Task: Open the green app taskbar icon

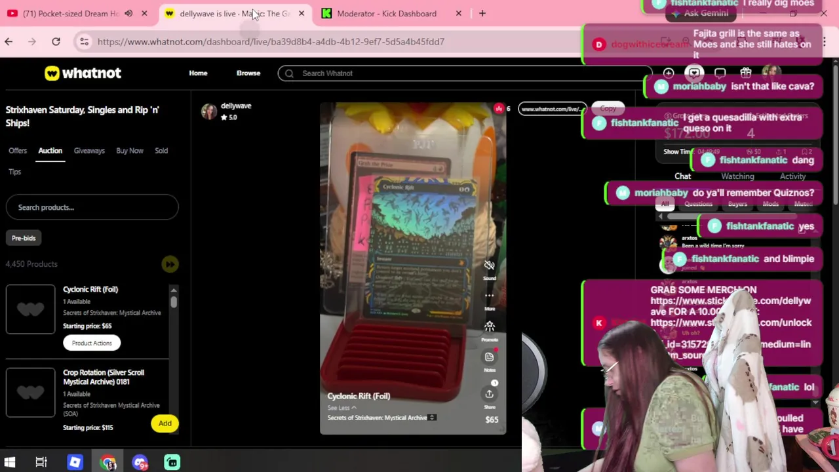Action: click(172, 462)
